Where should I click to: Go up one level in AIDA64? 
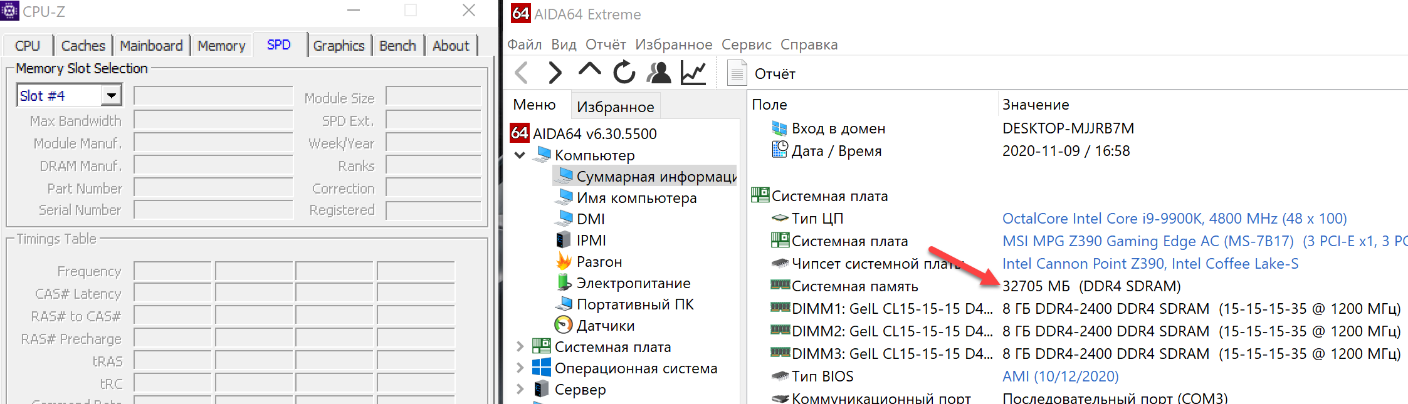tap(589, 70)
